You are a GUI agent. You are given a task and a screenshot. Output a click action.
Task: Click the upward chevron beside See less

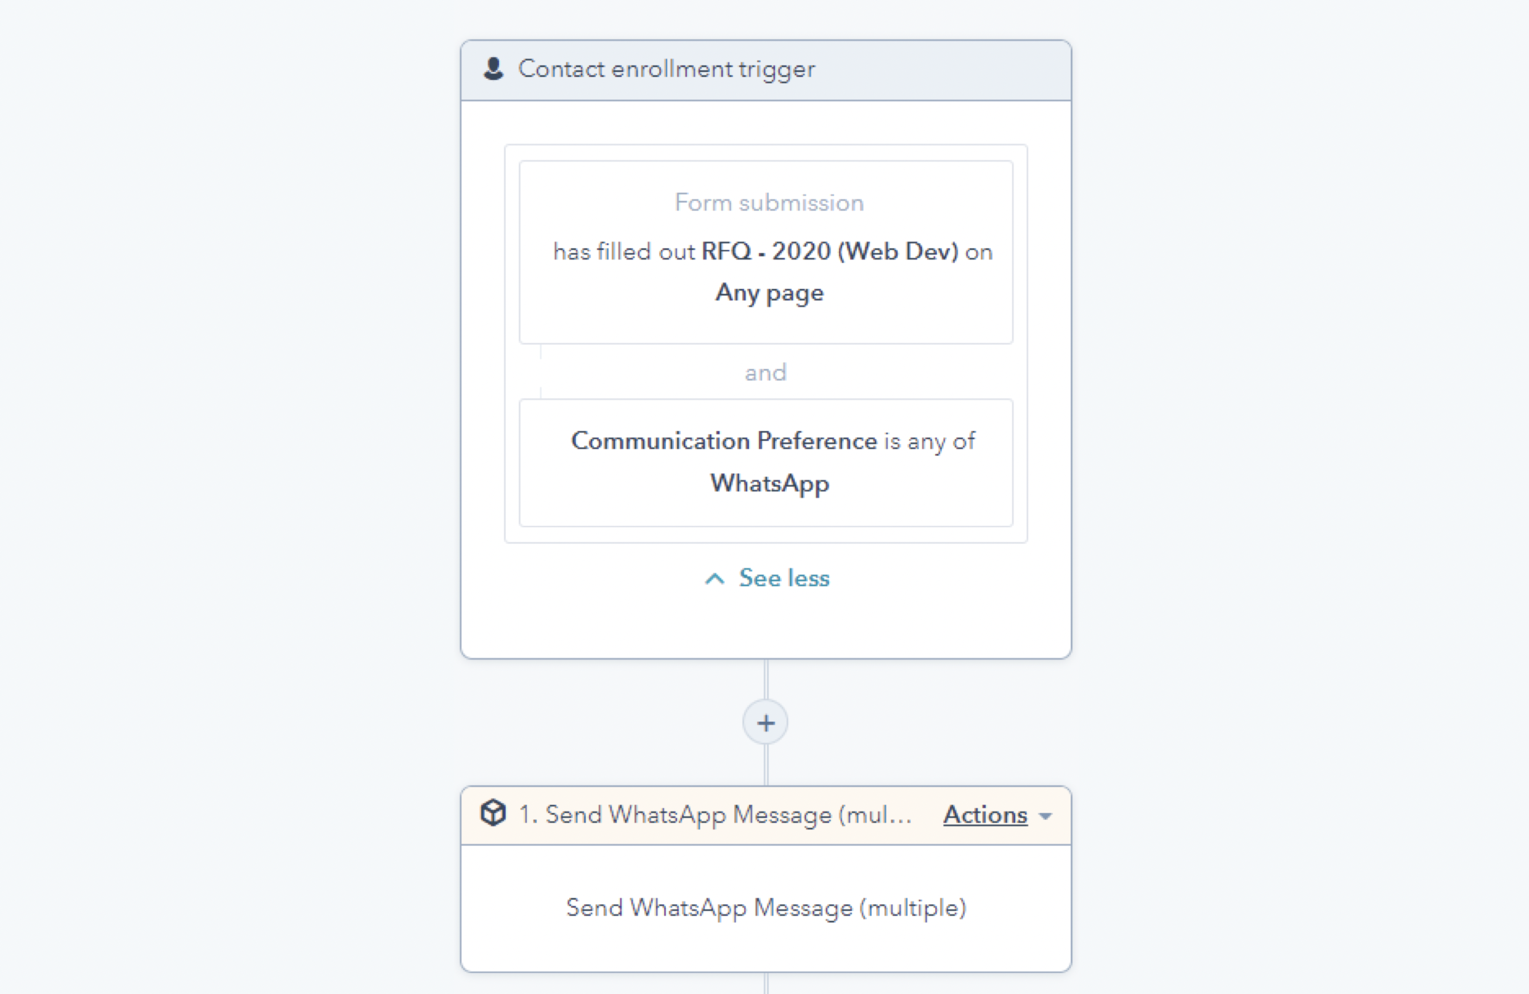715,578
